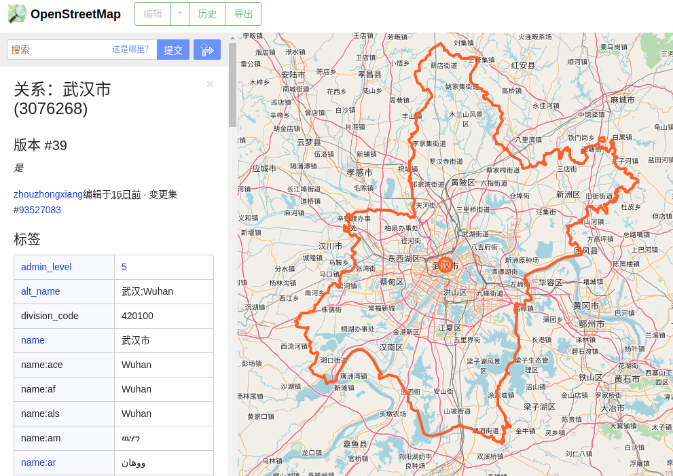Open the 导出 (Export) tab
Screen dimensions: 673x476
[x=243, y=14]
